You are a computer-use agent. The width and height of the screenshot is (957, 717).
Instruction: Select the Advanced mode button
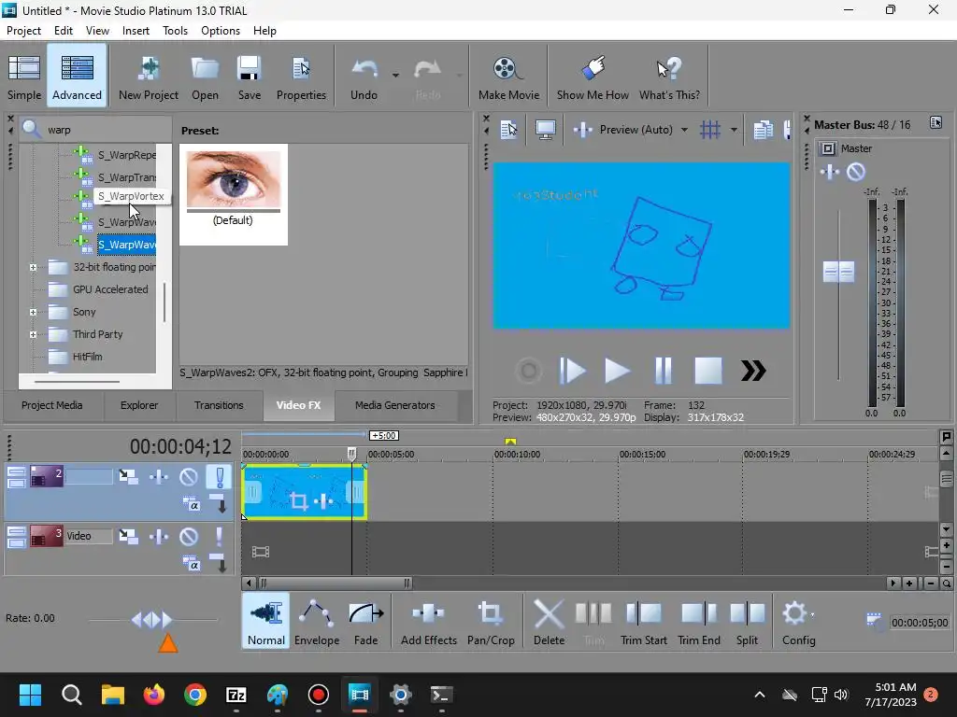pos(77,77)
